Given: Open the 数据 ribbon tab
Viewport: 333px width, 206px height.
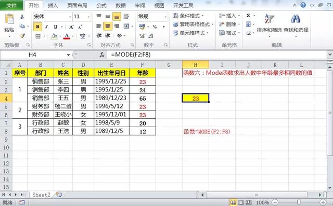Looking at the screenshot, I should [121, 5].
